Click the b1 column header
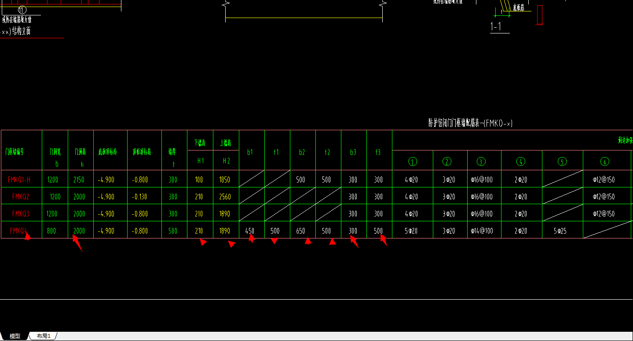This screenshot has height=341, width=633. [x=250, y=152]
